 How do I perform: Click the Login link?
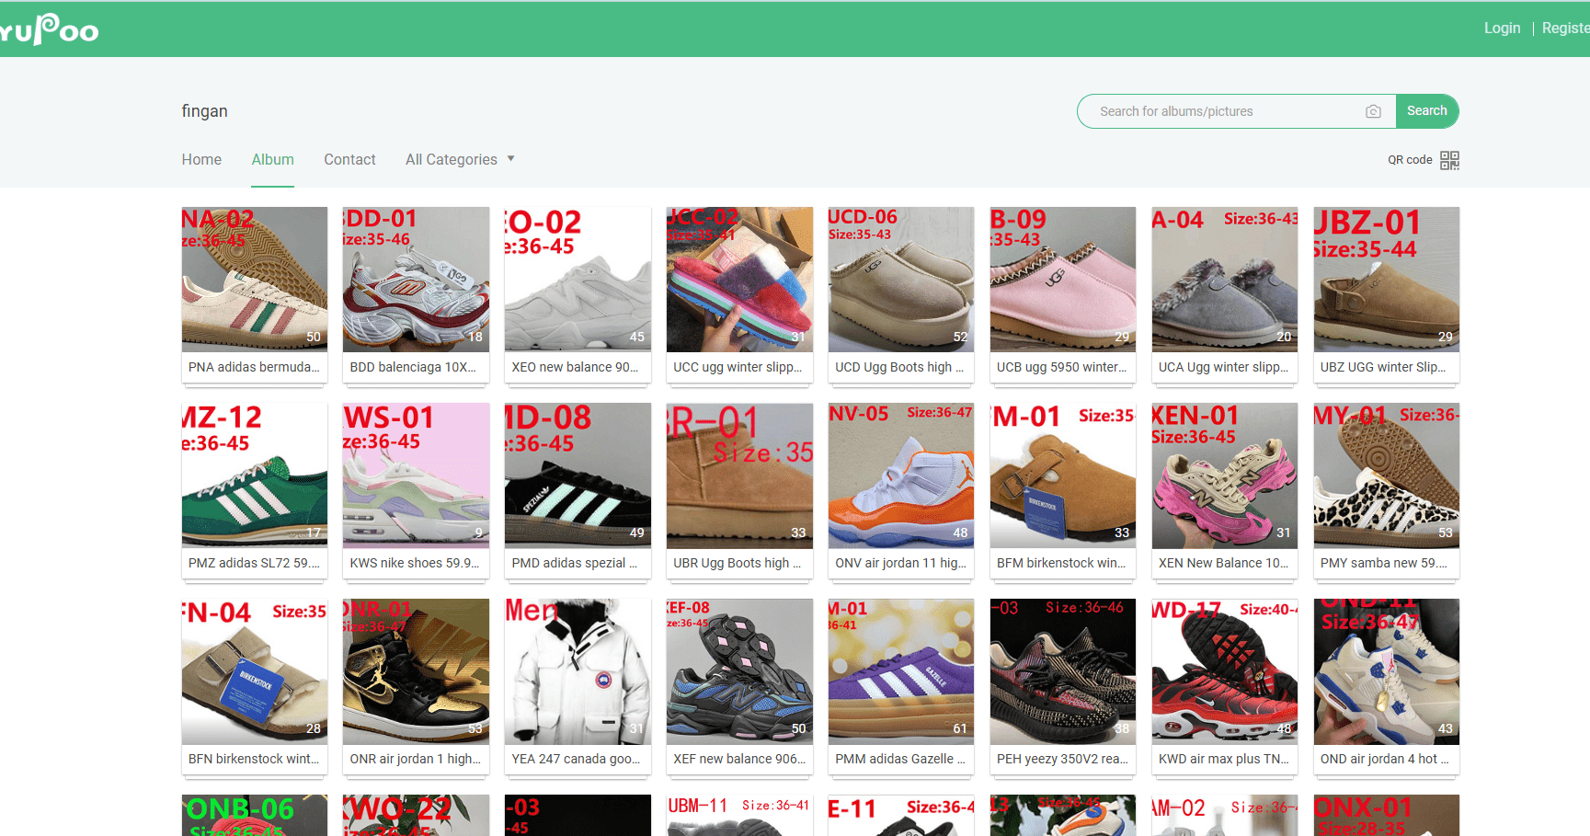click(x=1502, y=29)
